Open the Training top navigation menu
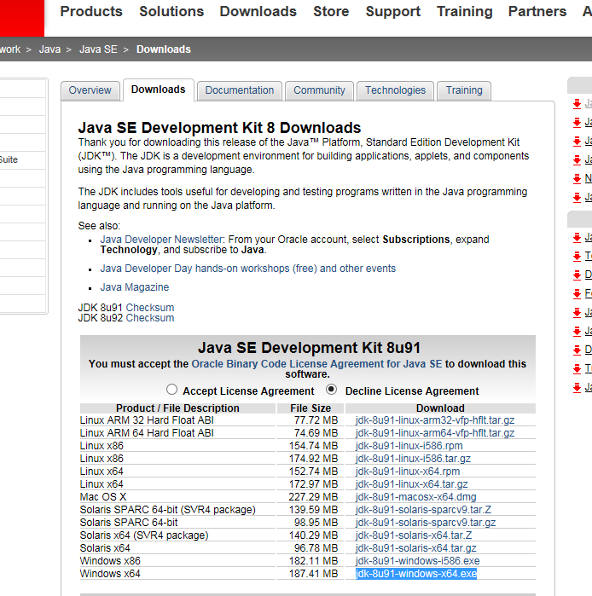 (465, 11)
